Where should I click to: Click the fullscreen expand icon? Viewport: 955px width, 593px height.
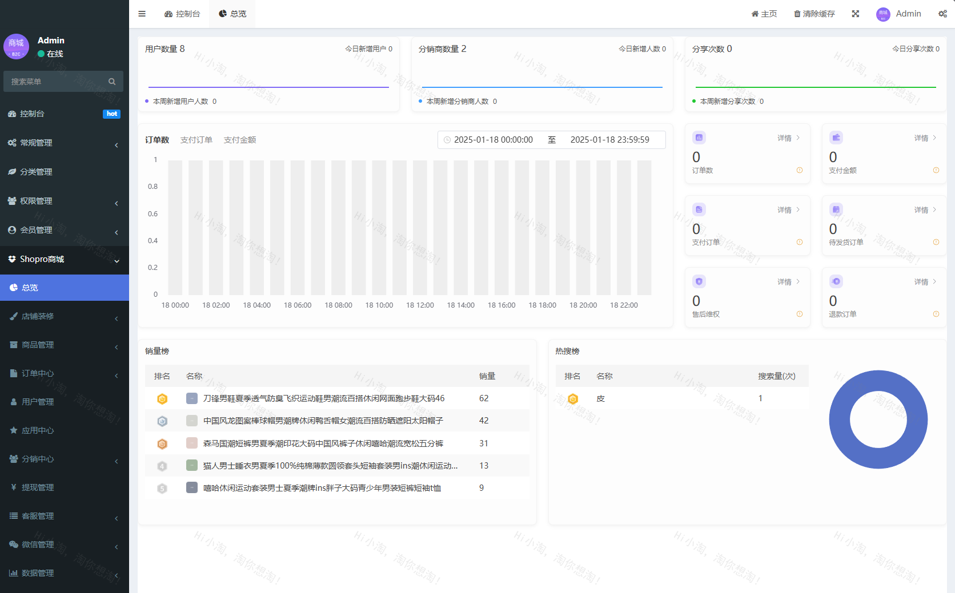(856, 14)
